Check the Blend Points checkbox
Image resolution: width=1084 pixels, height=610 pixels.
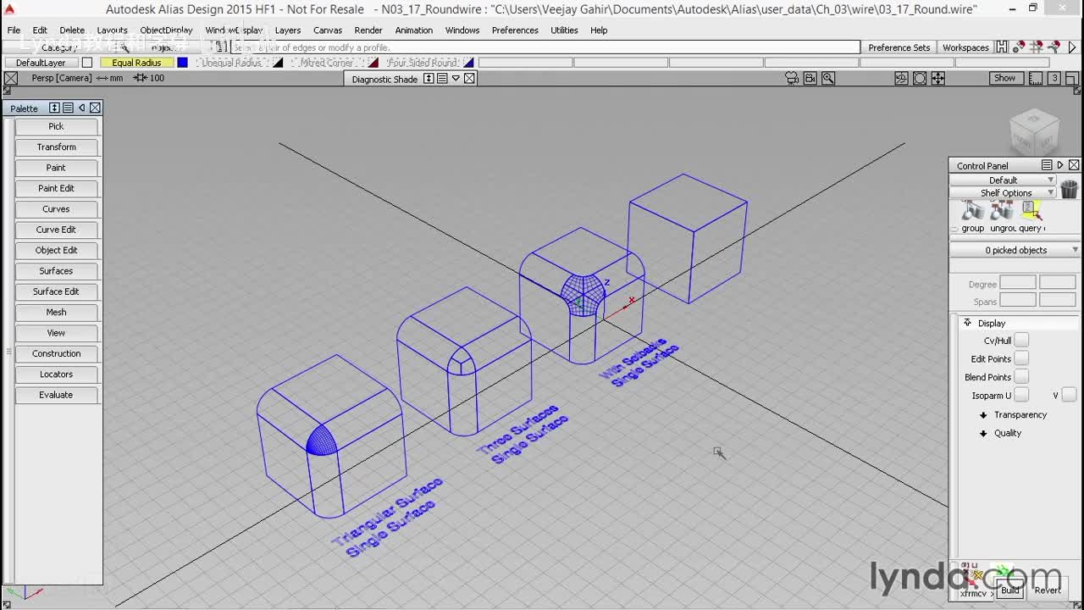click(1021, 377)
